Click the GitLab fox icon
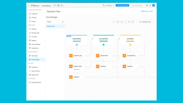The image size is (183, 103). (147, 5)
